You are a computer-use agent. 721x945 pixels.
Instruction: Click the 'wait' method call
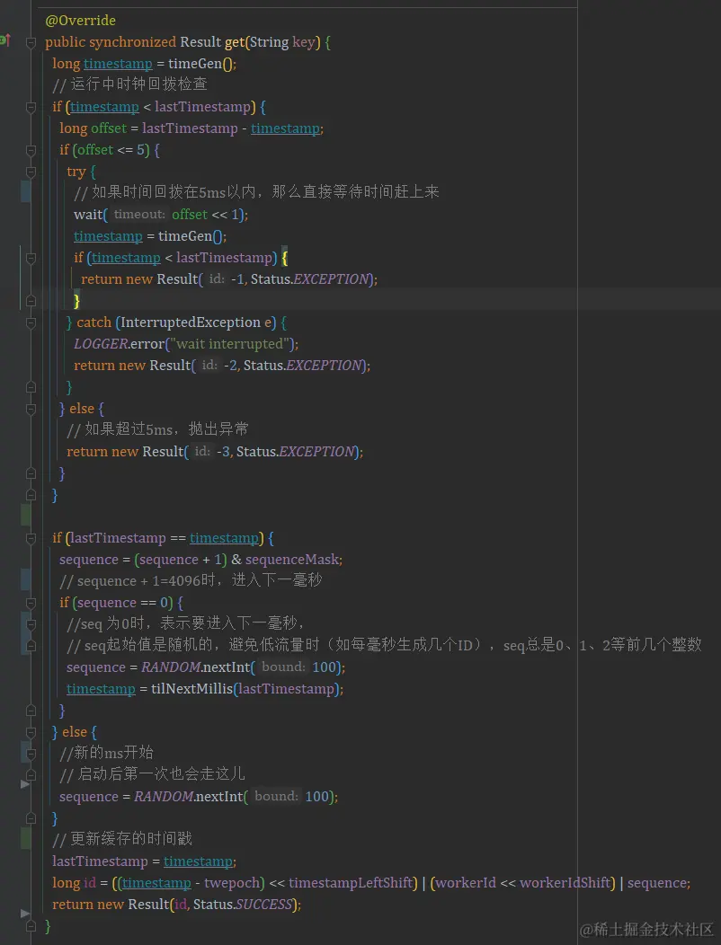point(88,215)
